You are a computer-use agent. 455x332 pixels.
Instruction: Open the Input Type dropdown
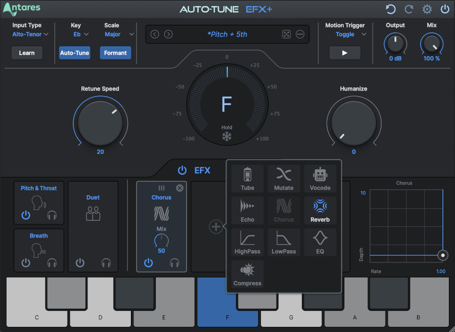[29, 34]
